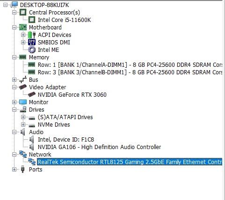Click the Intel Device ID F1C8 speaker icon
Image resolution: width=225 pixels, height=200 pixels.
click(x=32, y=139)
